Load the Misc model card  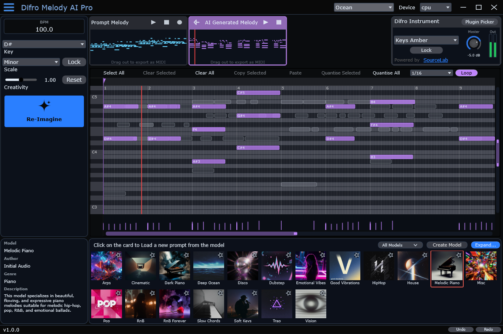481,268
